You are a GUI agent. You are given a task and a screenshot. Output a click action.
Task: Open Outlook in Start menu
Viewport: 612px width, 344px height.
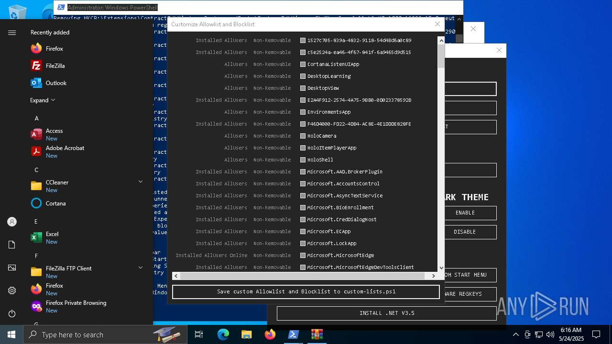(49, 83)
